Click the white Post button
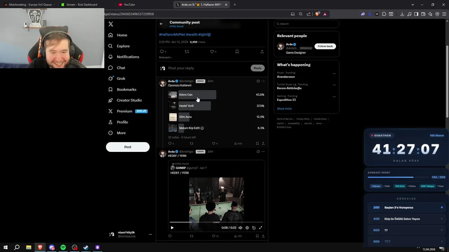 pyautogui.click(x=128, y=147)
